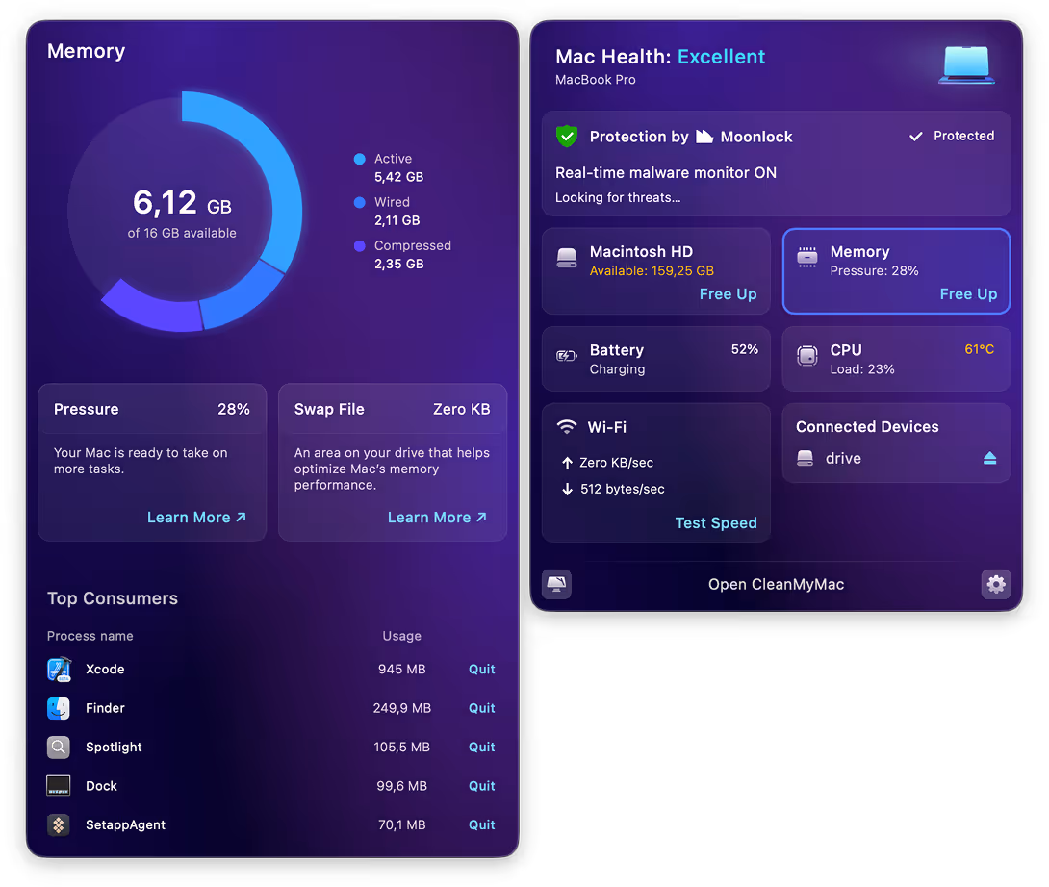Screen dimensions: 1049x887
Task: Click the 6,12 GB memory readout
Action: [x=182, y=203]
